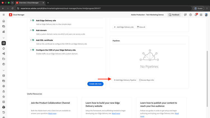Click the Add Edge Delivery site button
The image size is (210, 118).
pyautogui.click(x=124, y=27)
